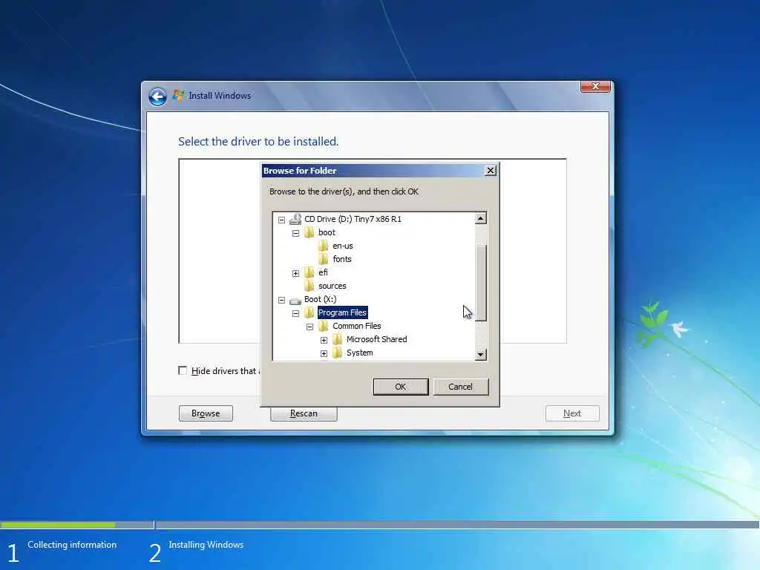Click the 'Installing Windows' step label

206,545
